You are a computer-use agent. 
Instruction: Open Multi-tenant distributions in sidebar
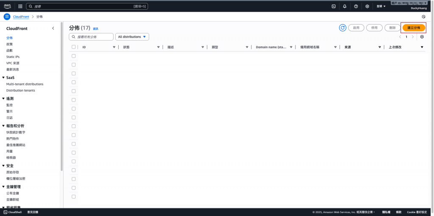[25, 84]
